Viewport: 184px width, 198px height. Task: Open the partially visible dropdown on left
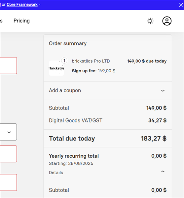pyautogui.click(x=8, y=132)
